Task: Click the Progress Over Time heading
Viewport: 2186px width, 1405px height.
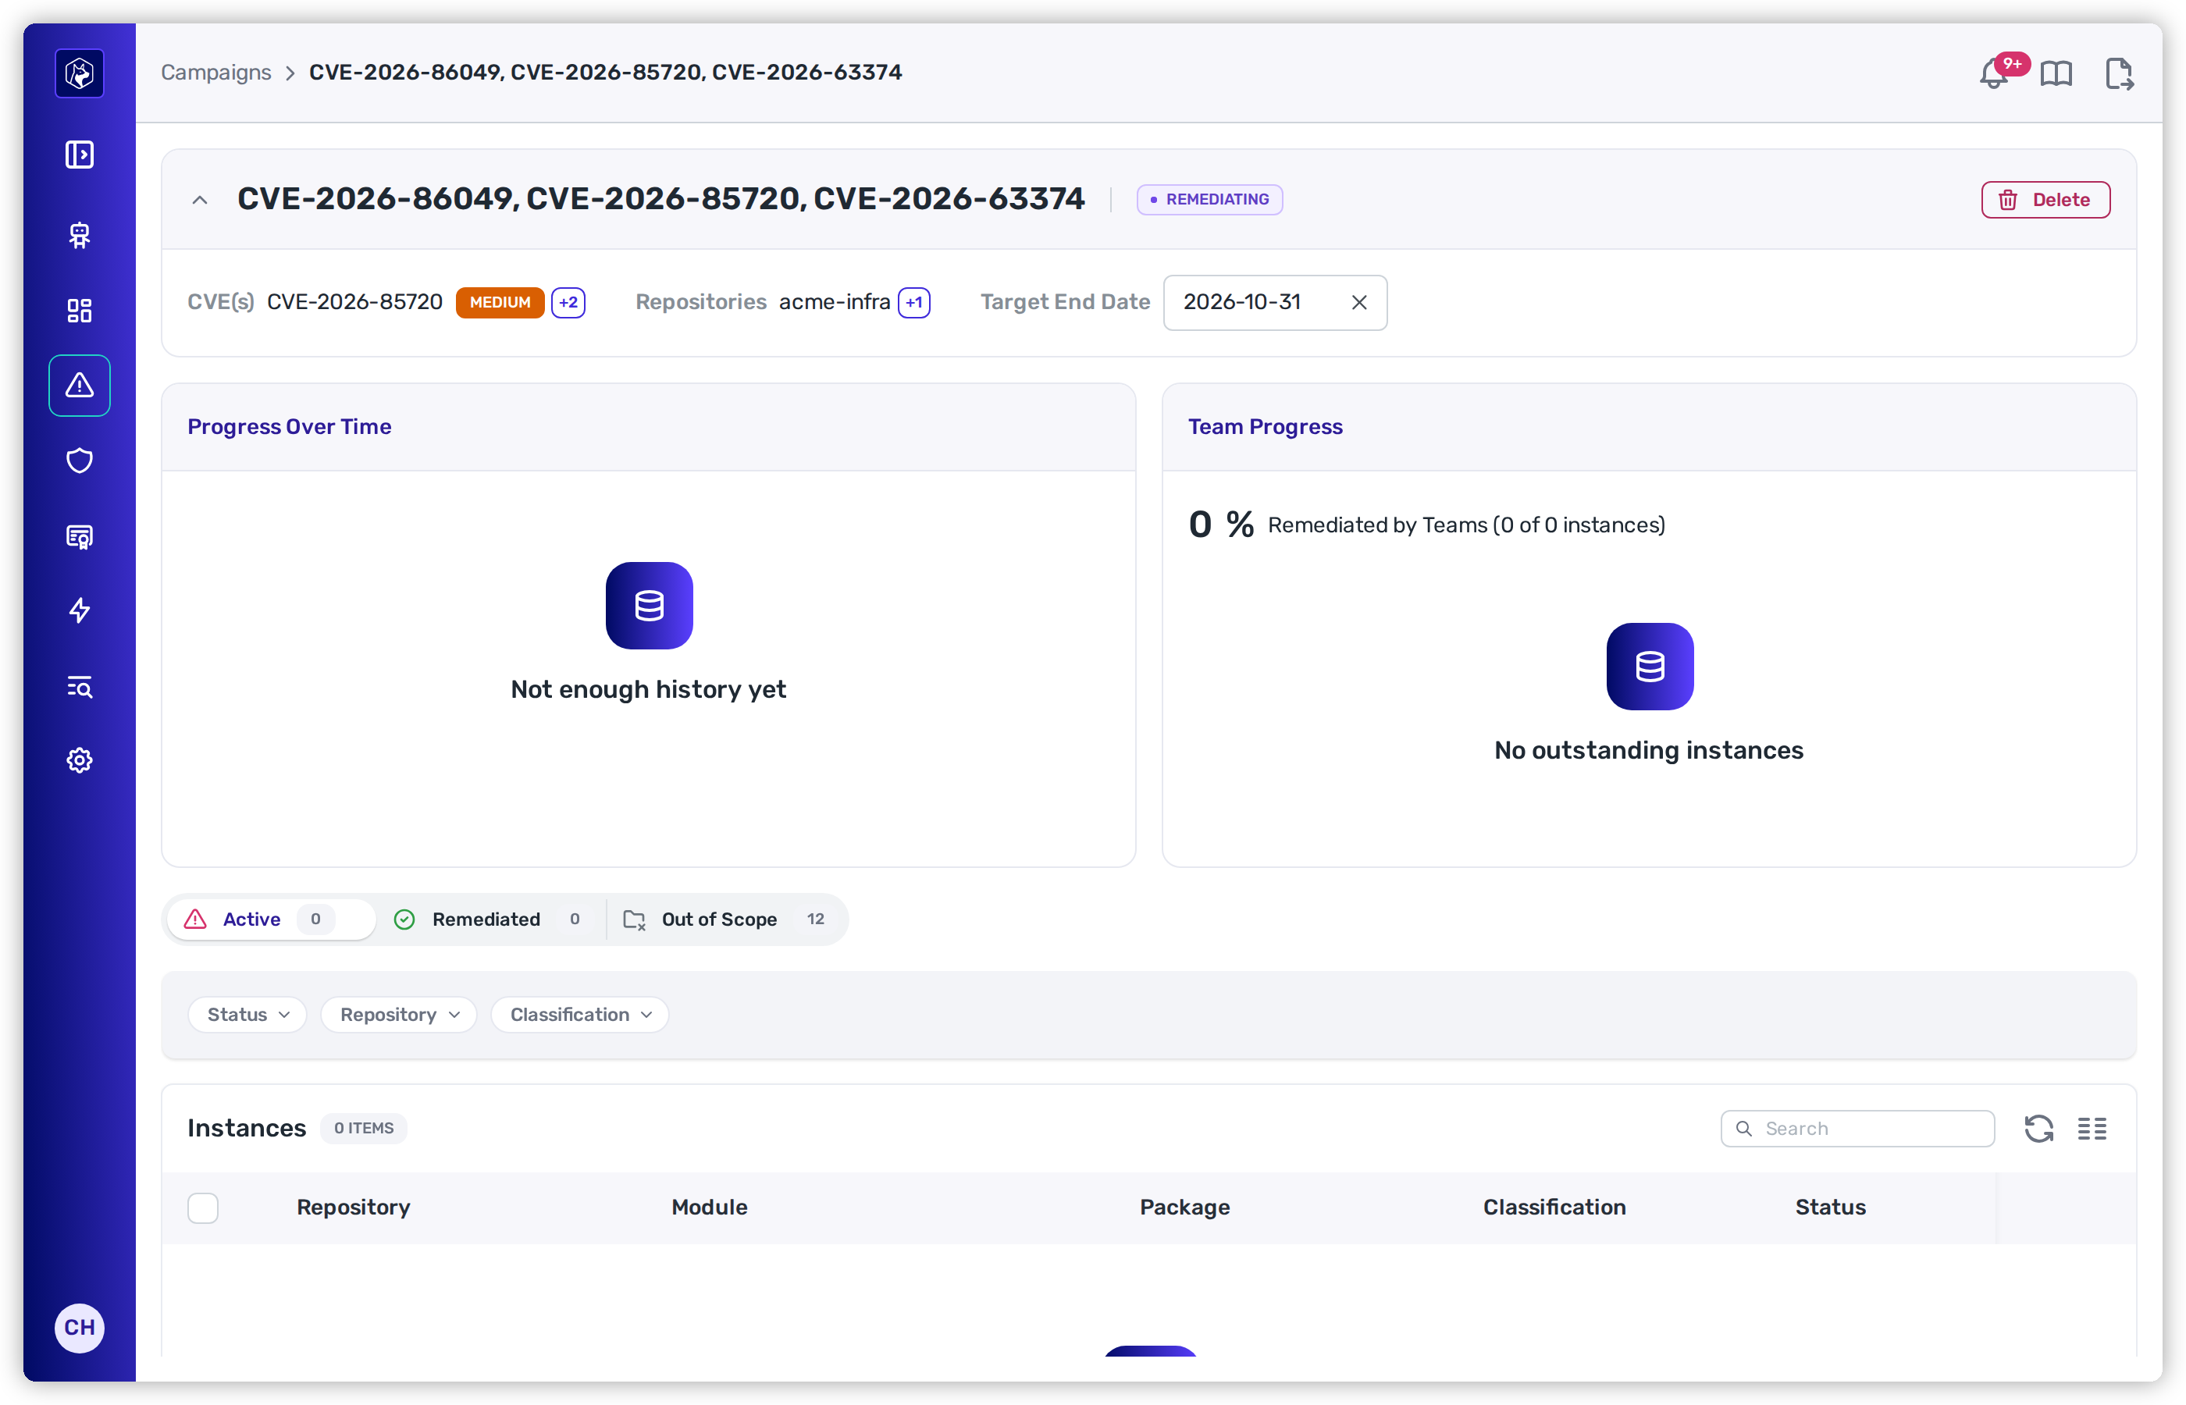Action: pyautogui.click(x=289, y=426)
